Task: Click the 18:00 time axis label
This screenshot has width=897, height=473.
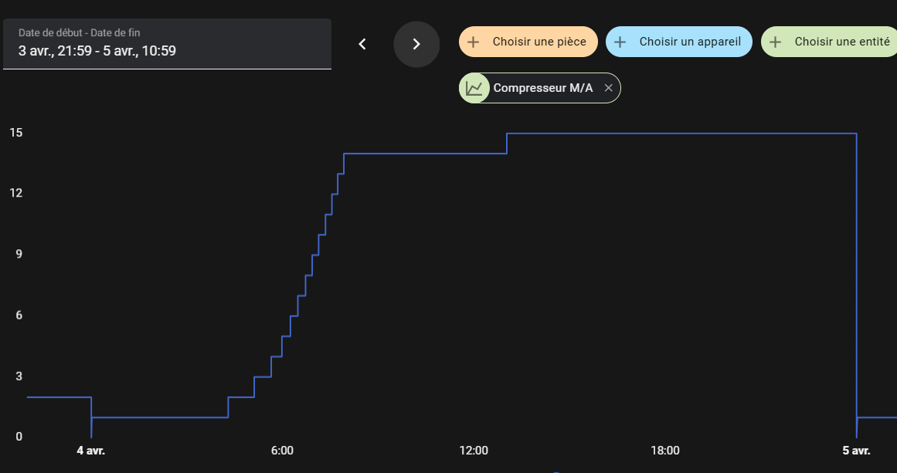Action: 665,451
